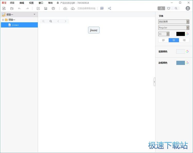The width and height of the screenshot is (193, 153).
Task: Click the new project folder icon
Action: click(x=12, y=8)
